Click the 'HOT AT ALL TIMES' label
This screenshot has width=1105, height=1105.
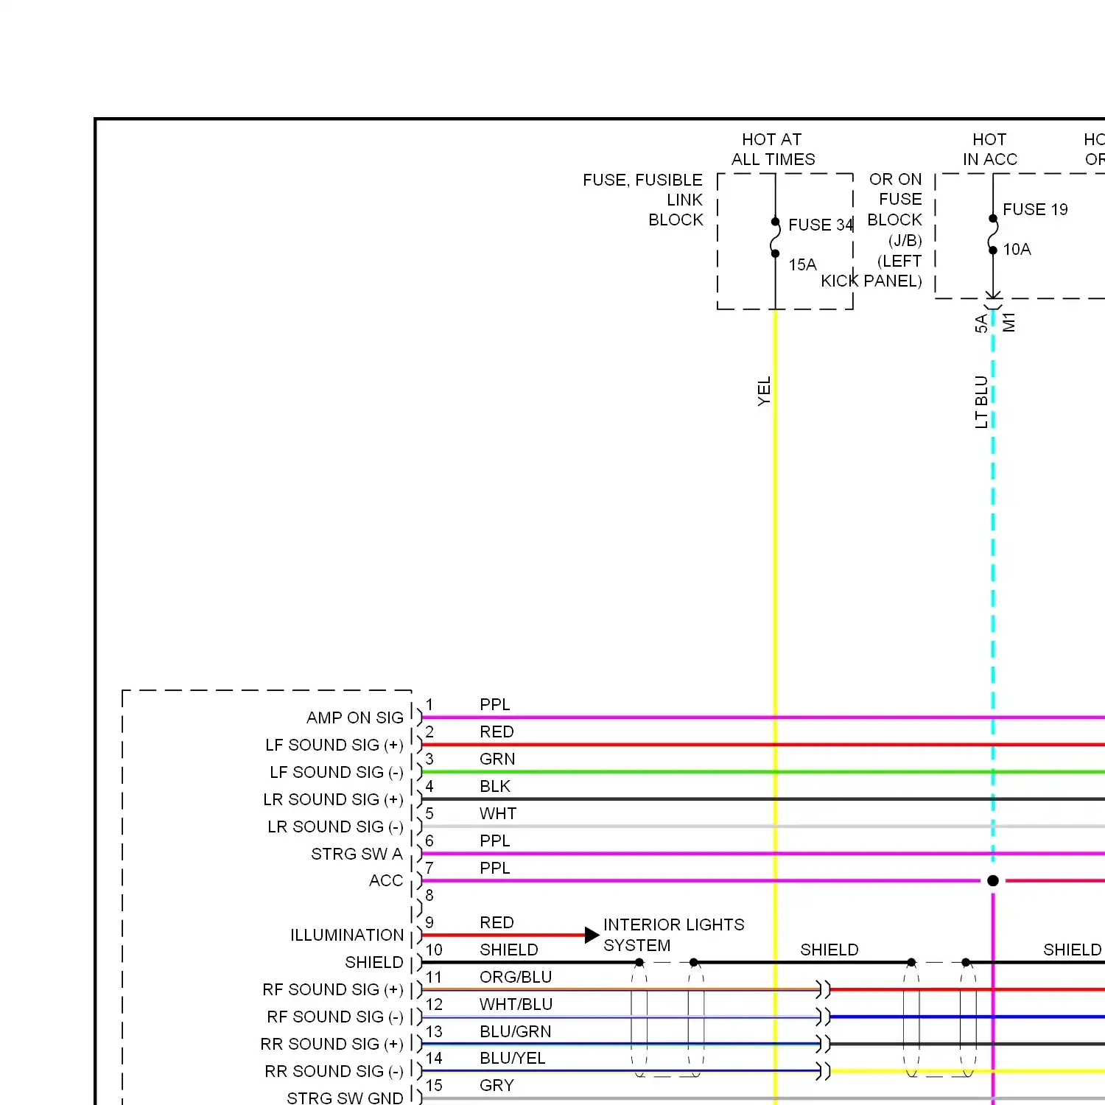click(773, 150)
